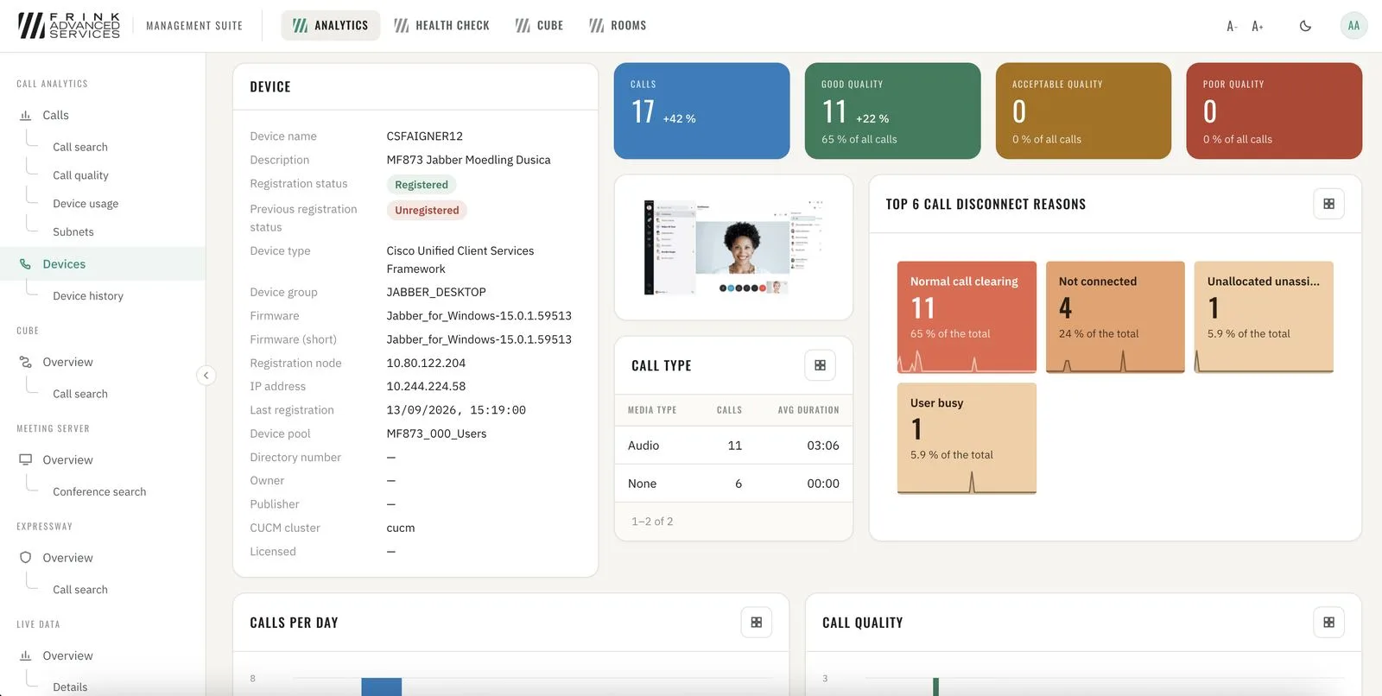1382x696 pixels.
Task: Click the CUBE Overview icon in sidebar
Action: (x=25, y=362)
